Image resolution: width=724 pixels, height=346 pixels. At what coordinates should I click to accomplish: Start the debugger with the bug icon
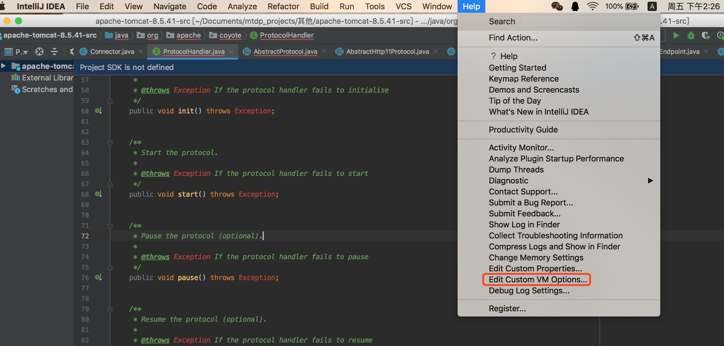(691, 35)
